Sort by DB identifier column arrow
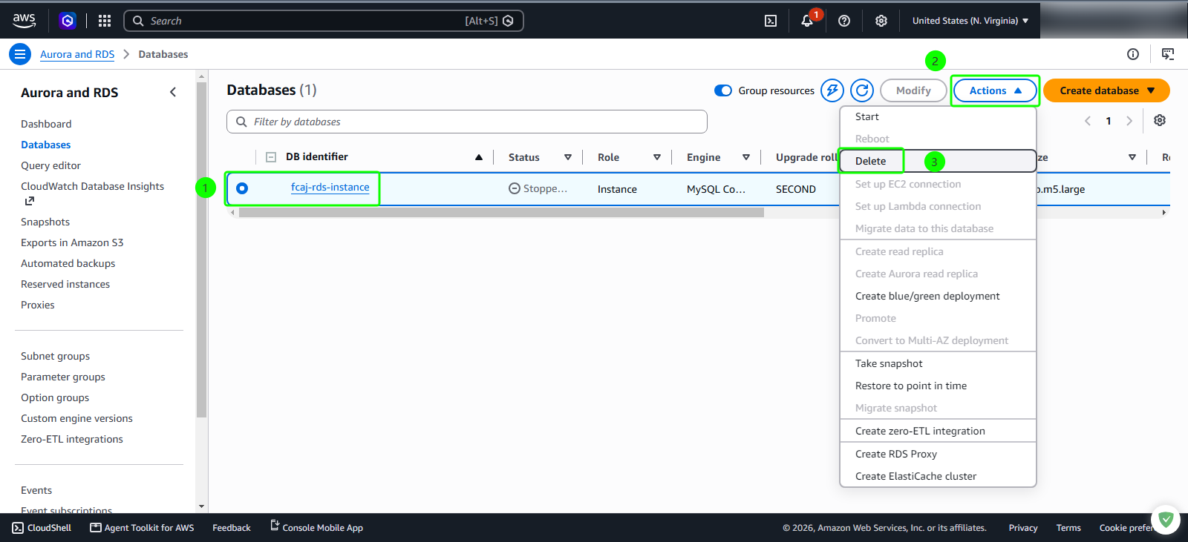 [x=479, y=157]
